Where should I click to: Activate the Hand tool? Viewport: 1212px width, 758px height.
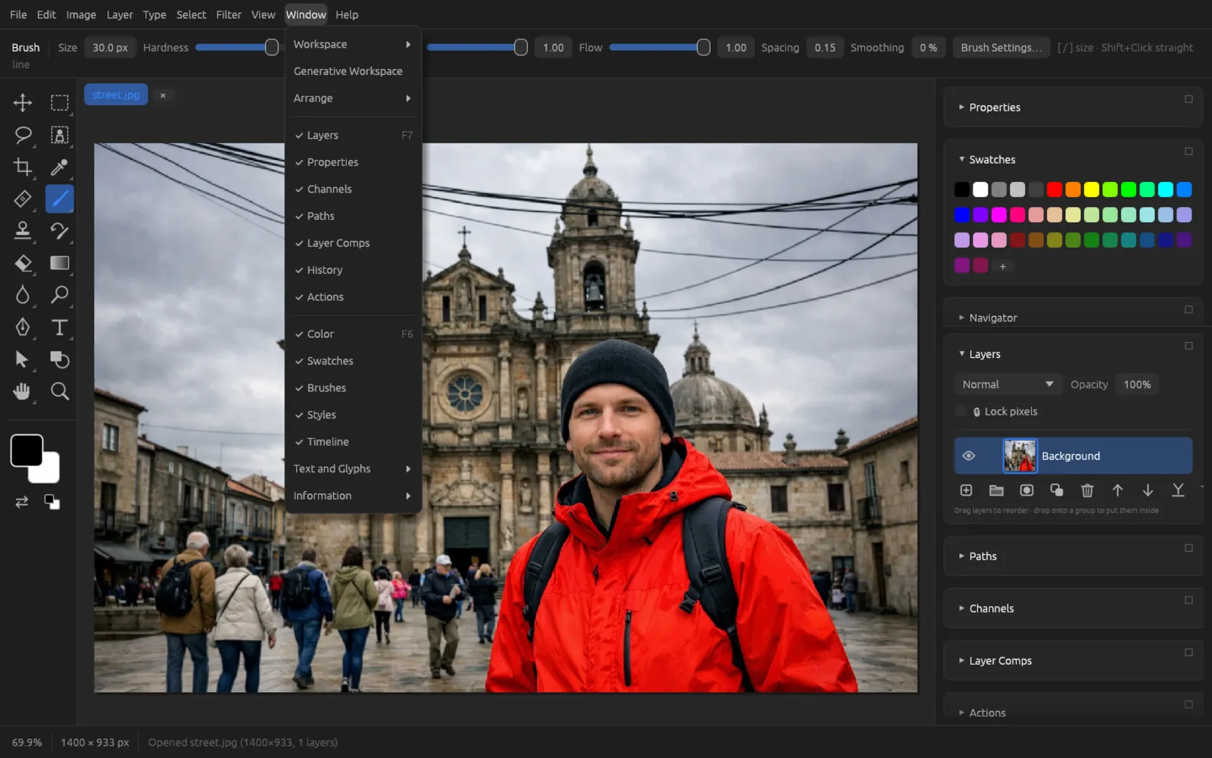click(23, 391)
